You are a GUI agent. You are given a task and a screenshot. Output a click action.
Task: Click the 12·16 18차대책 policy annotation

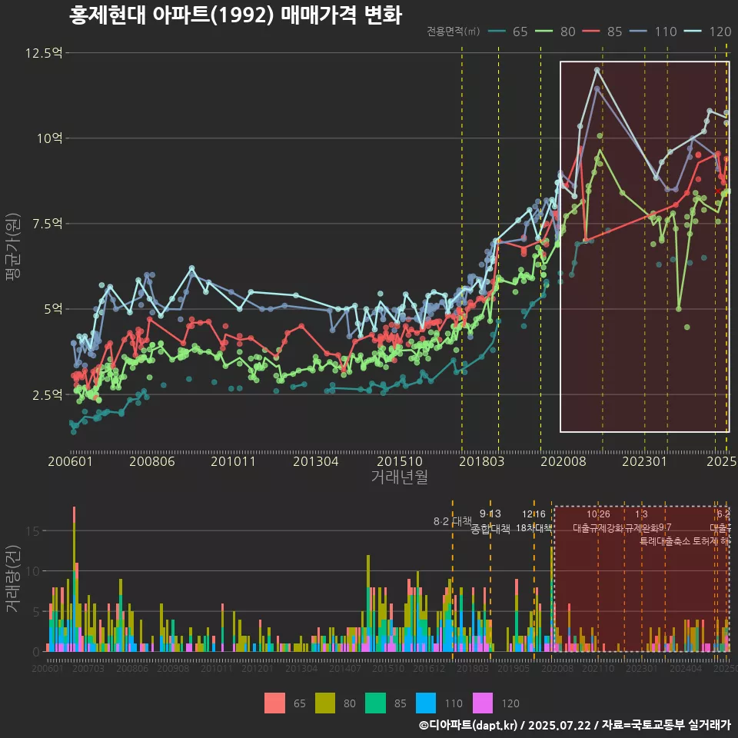click(x=534, y=521)
